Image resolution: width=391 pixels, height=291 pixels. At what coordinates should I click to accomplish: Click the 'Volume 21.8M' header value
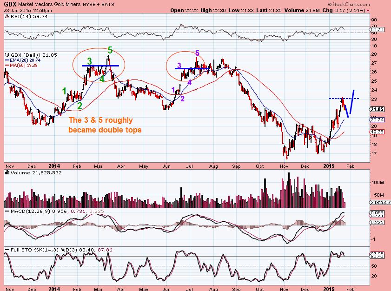click(302, 11)
